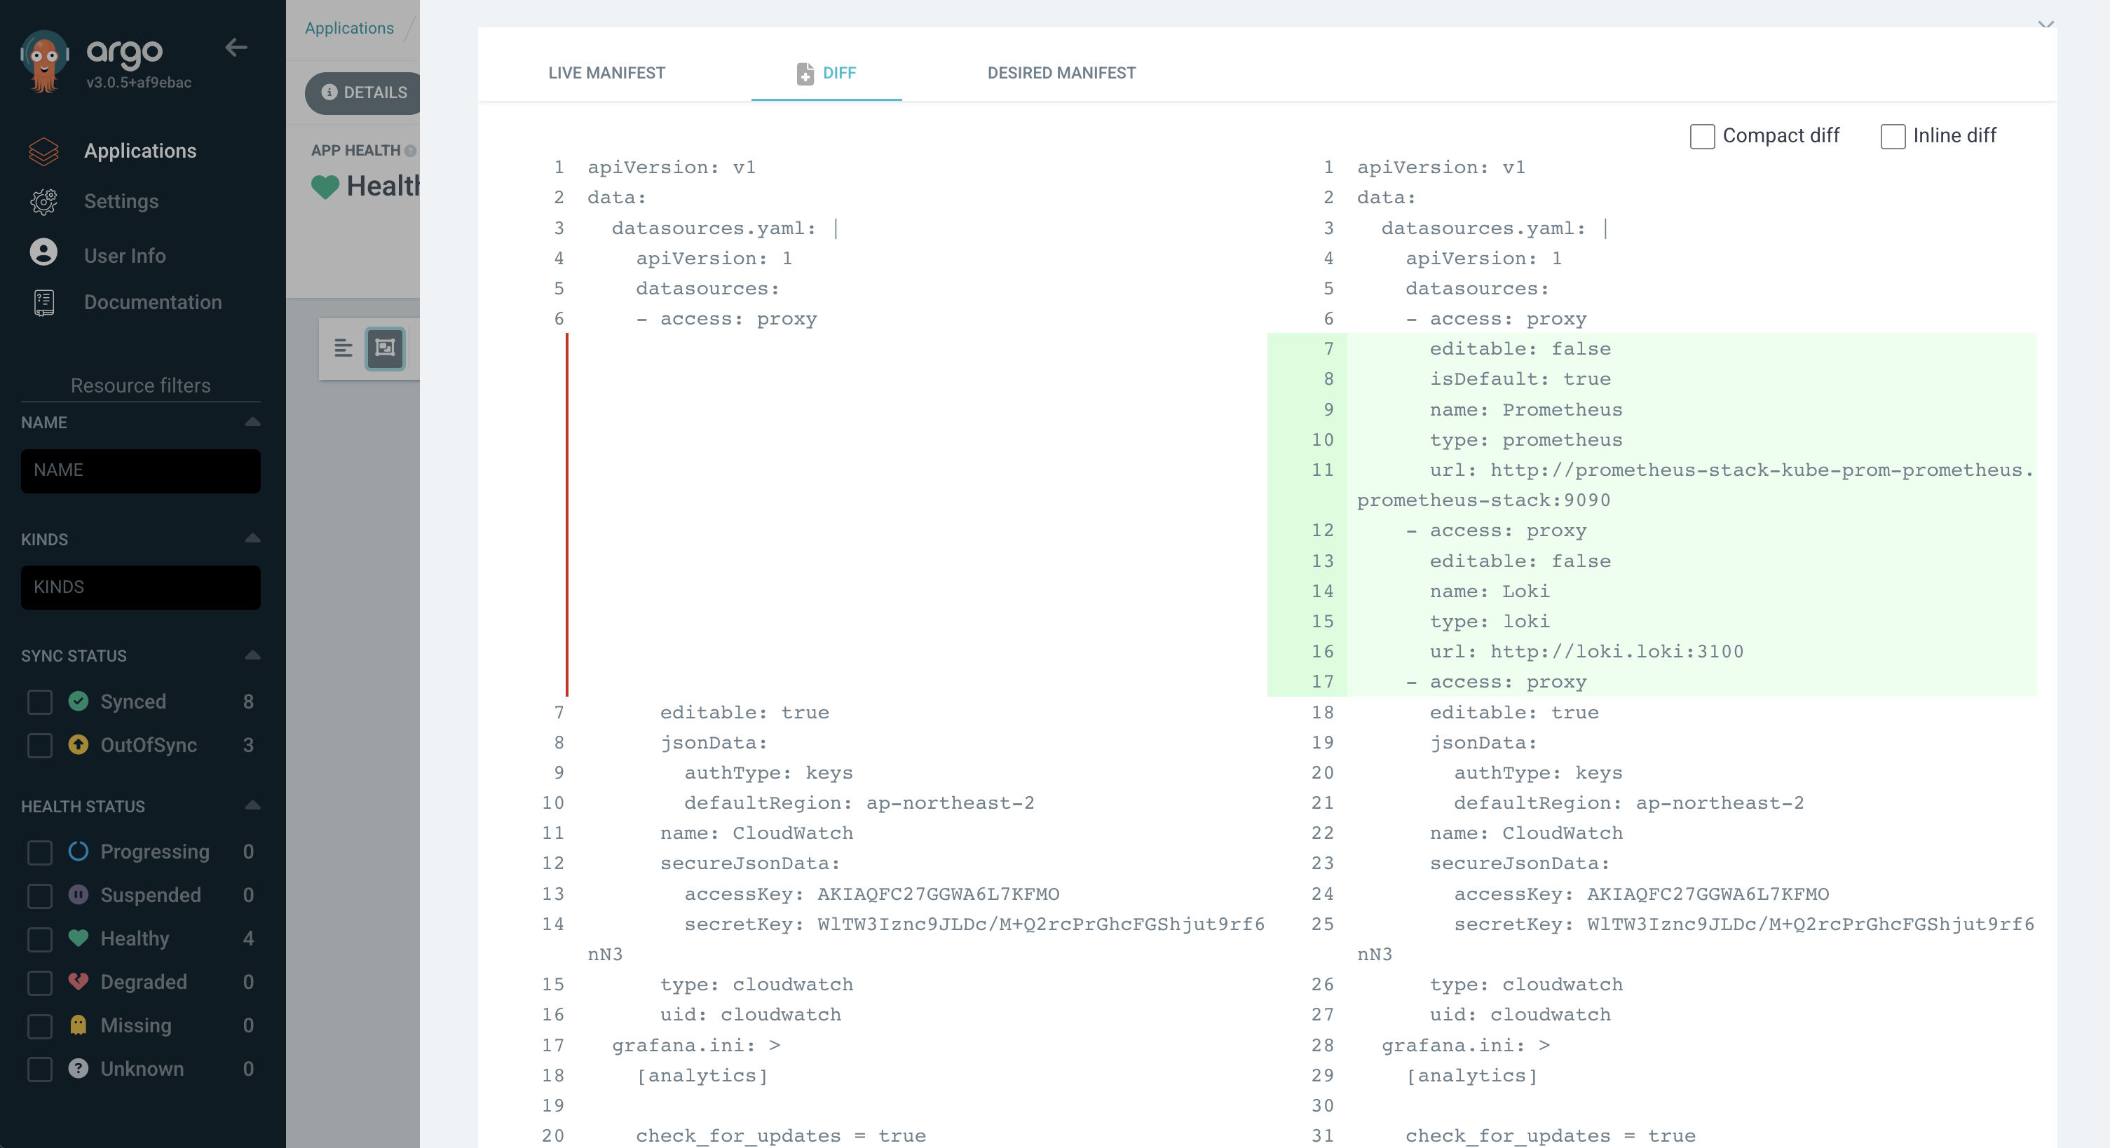Check the OutOfSync filter checkbox
Image resolution: width=2110 pixels, height=1148 pixels.
pyautogui.click(x=39, y=745)
